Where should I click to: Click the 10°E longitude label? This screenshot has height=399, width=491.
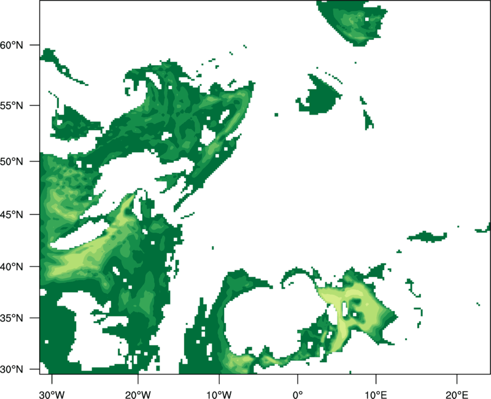pos(376,395)
